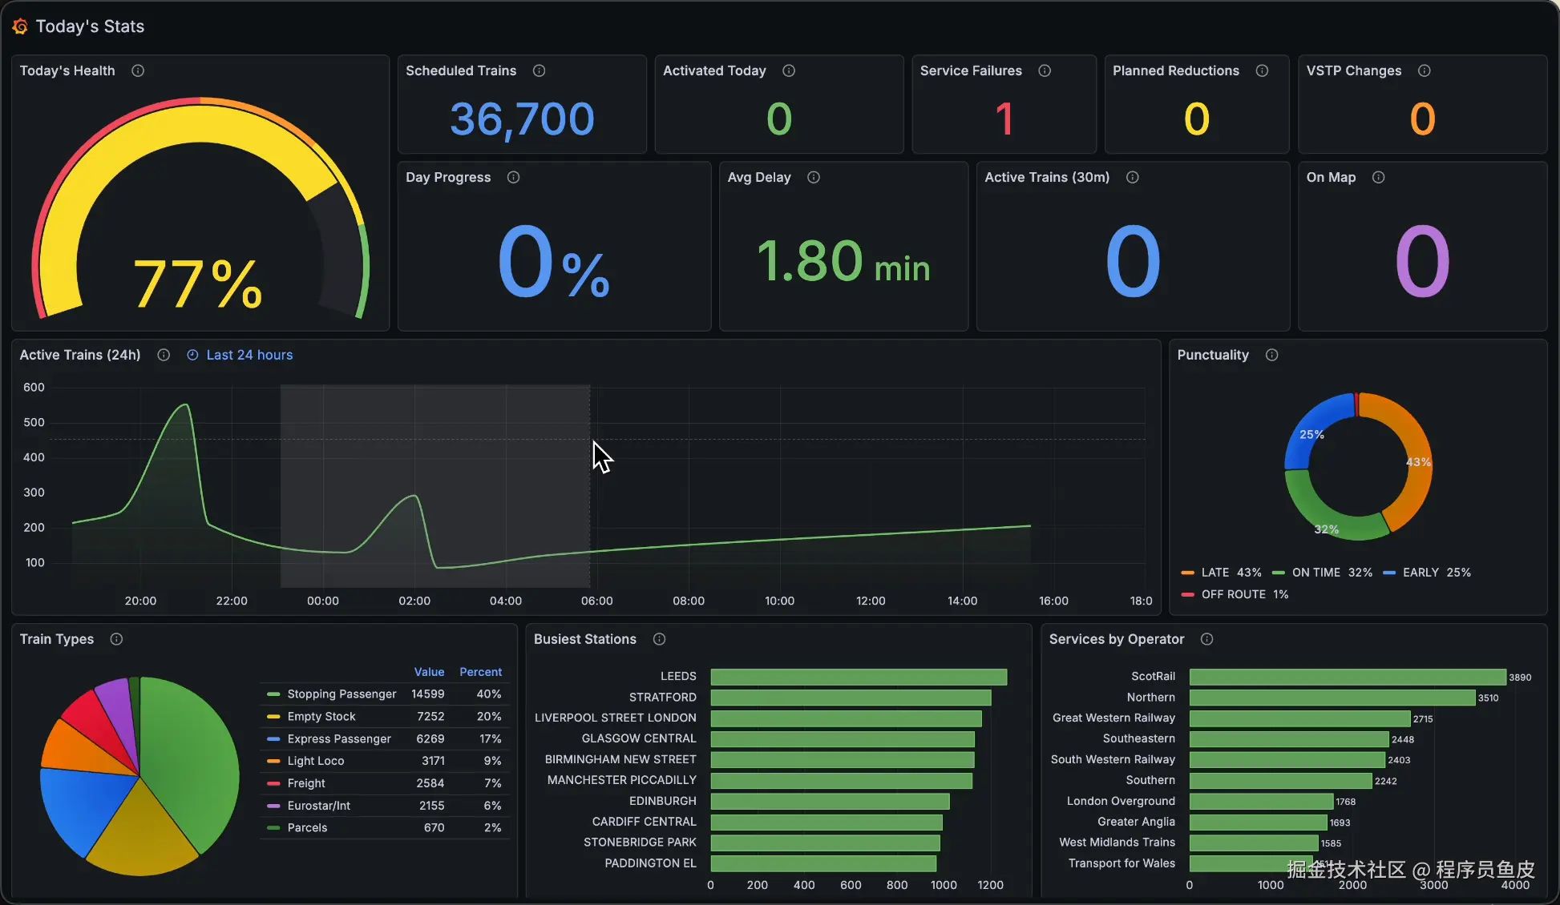Click the Service Failures info icon
The image size is (1560, 905).
[1045, 70]
